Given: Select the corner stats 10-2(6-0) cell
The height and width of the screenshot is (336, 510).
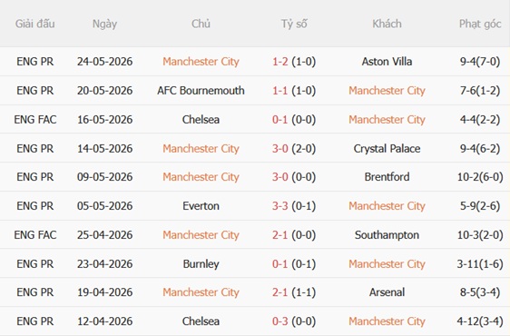Looking at the screenshot, I should pyautogui.click(x=480, y=177).
